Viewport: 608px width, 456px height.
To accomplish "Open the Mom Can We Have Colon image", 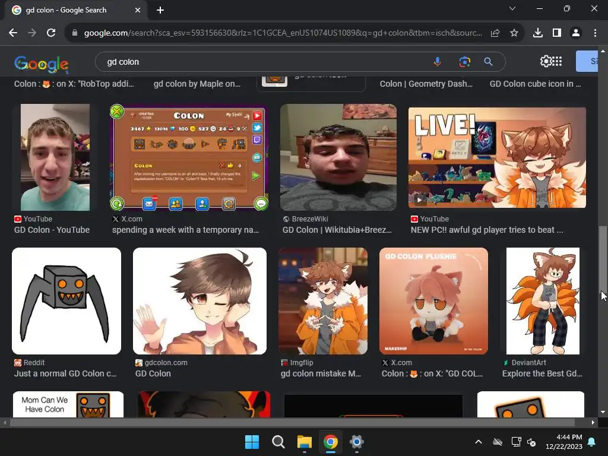I will (68, 404).
